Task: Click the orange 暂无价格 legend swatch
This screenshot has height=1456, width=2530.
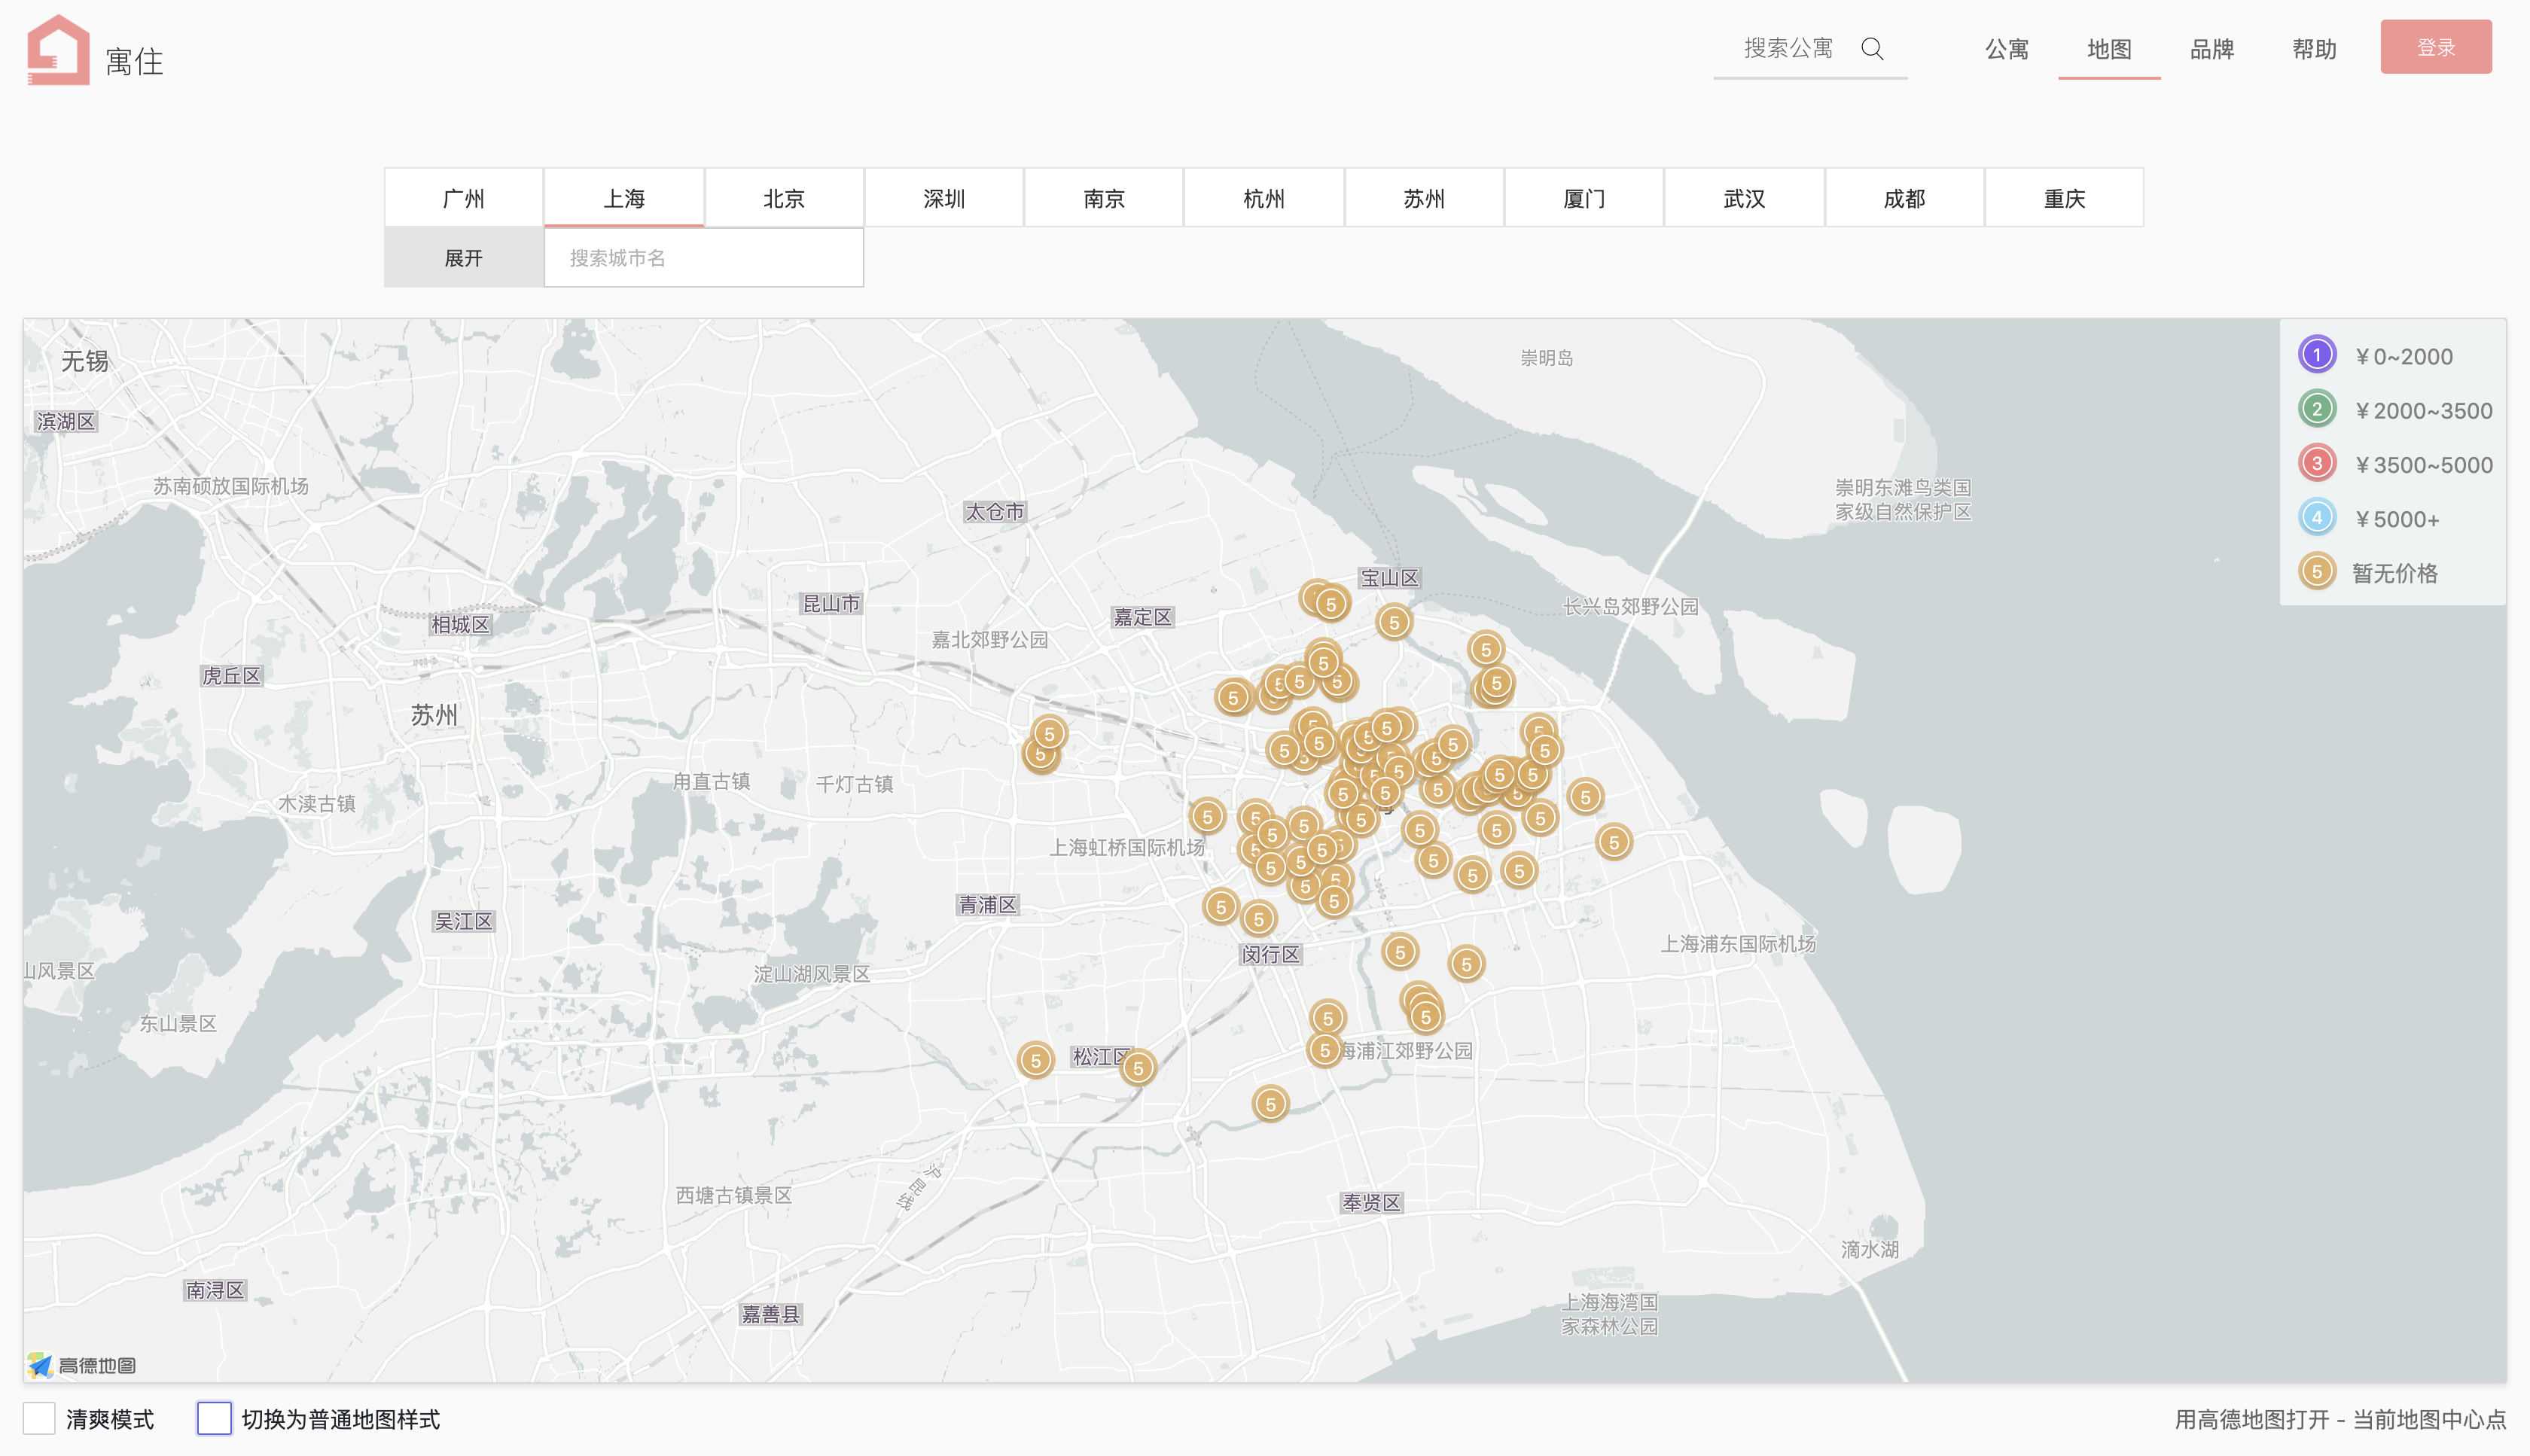Action: point(2316,572)
